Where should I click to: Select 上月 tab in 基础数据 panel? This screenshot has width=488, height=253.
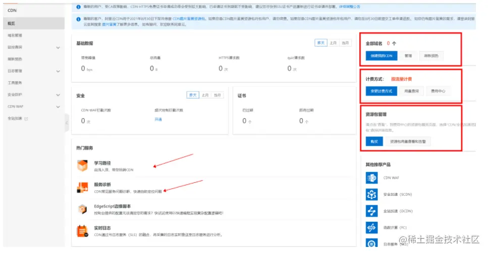(x=333, y=43)
